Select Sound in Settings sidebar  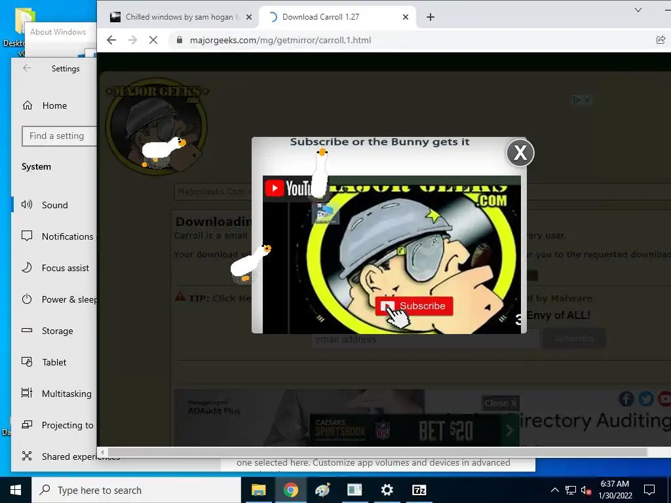tap(55, 205)
